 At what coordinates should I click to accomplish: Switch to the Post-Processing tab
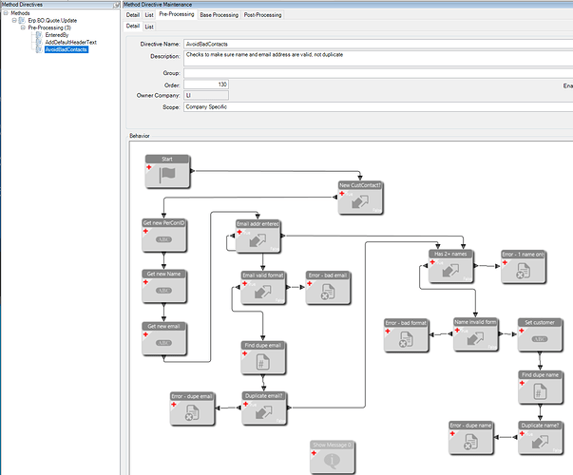coord(263,15)
